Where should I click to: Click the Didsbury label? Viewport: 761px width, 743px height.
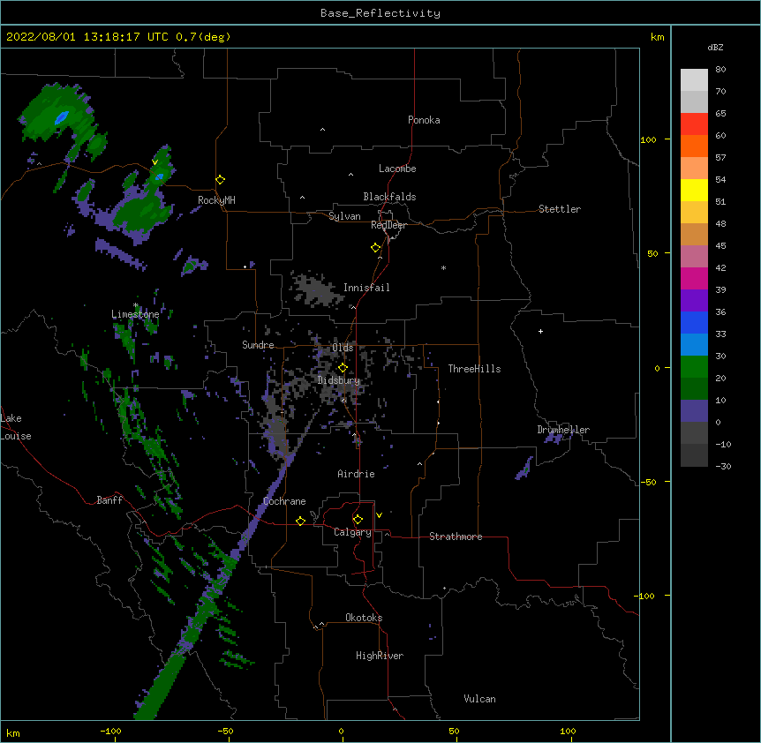[x=339, y=380]
